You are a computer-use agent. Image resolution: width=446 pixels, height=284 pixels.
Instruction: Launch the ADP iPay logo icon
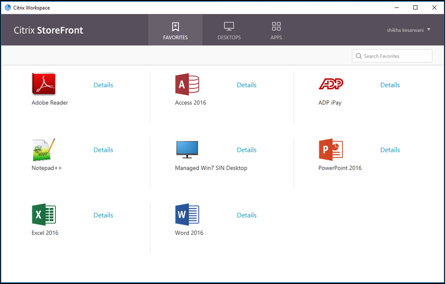(331, 84)
